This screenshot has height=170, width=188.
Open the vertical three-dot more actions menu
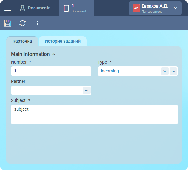coord(38,23)
